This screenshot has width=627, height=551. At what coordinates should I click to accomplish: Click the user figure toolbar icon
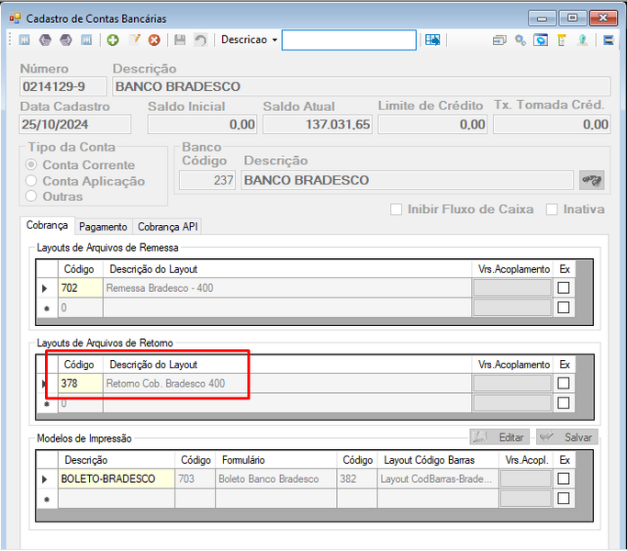(x=582, y=40)
